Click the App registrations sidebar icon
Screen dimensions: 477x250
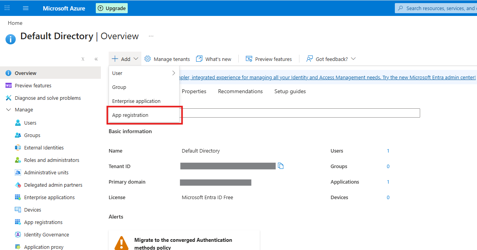[18, 222]
